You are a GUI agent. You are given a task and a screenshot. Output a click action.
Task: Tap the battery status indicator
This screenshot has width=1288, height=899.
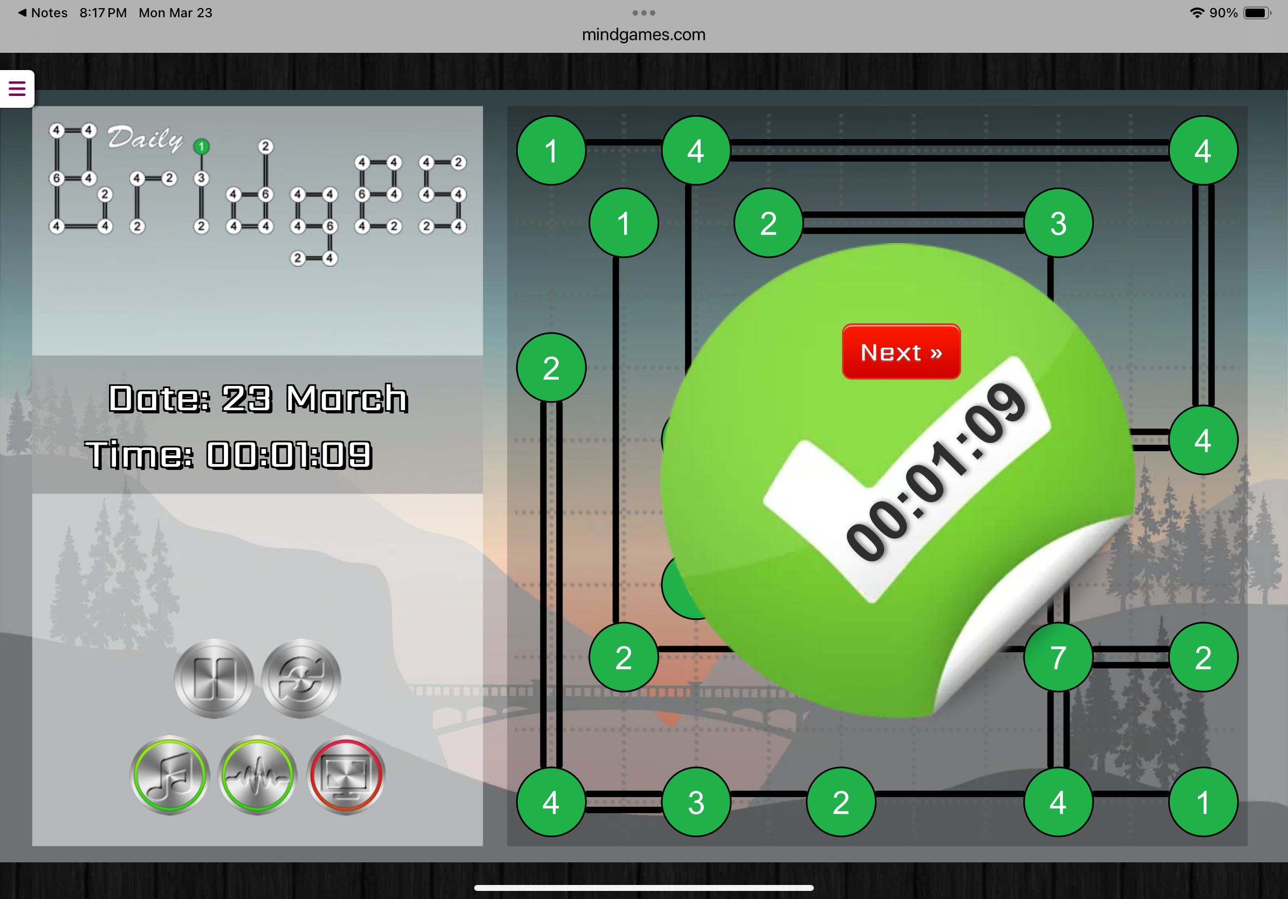[x=1257, y=12]
